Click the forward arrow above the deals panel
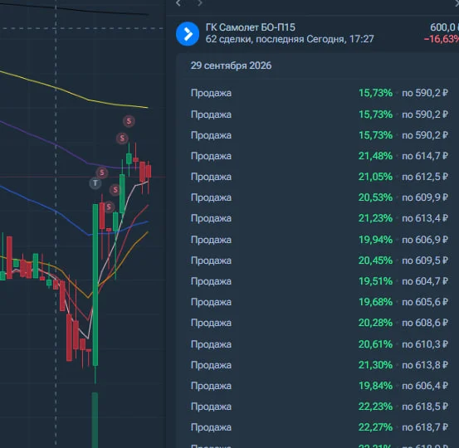 (200, 3)
